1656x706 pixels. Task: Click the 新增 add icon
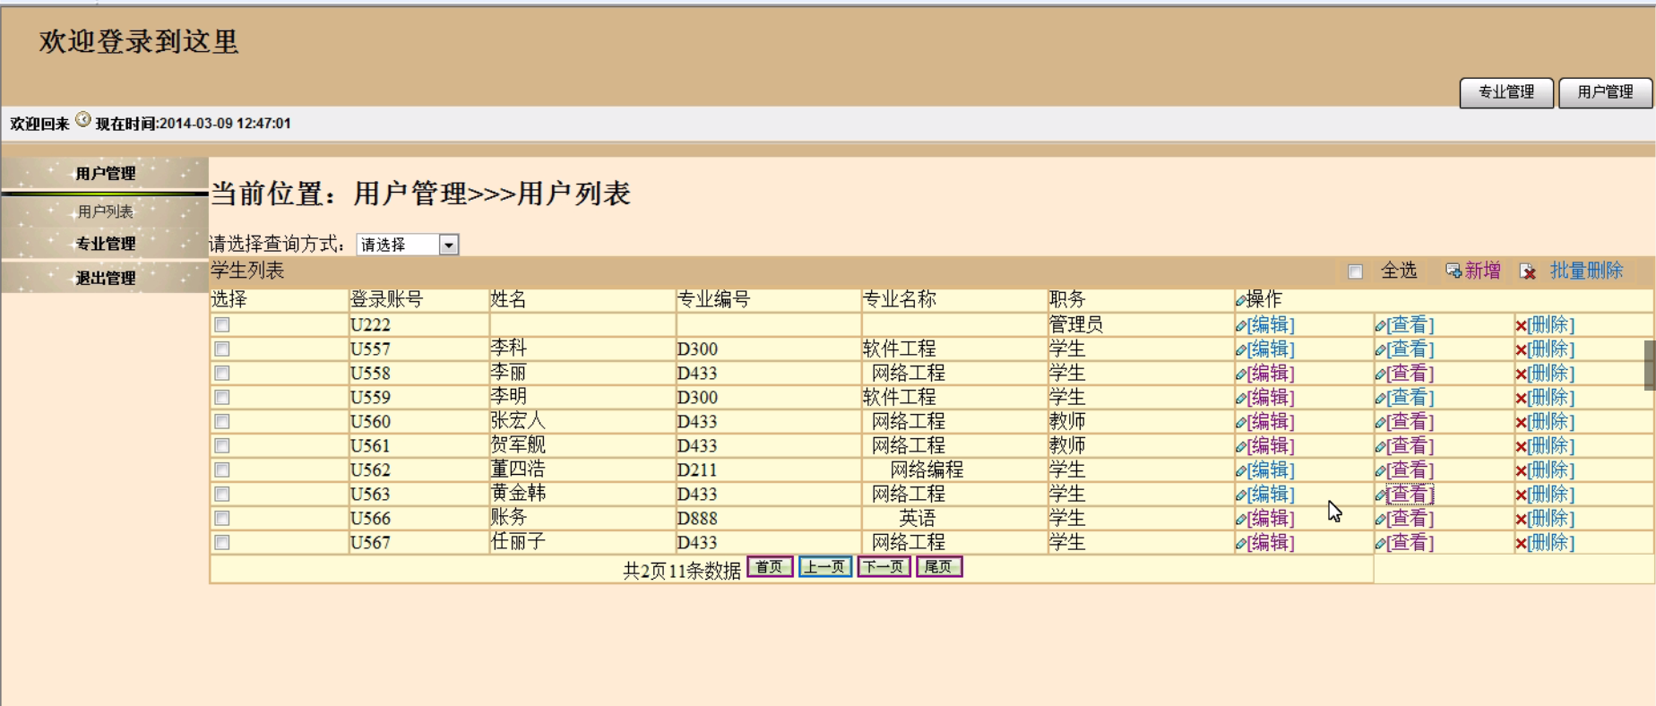pos(1453,271)
